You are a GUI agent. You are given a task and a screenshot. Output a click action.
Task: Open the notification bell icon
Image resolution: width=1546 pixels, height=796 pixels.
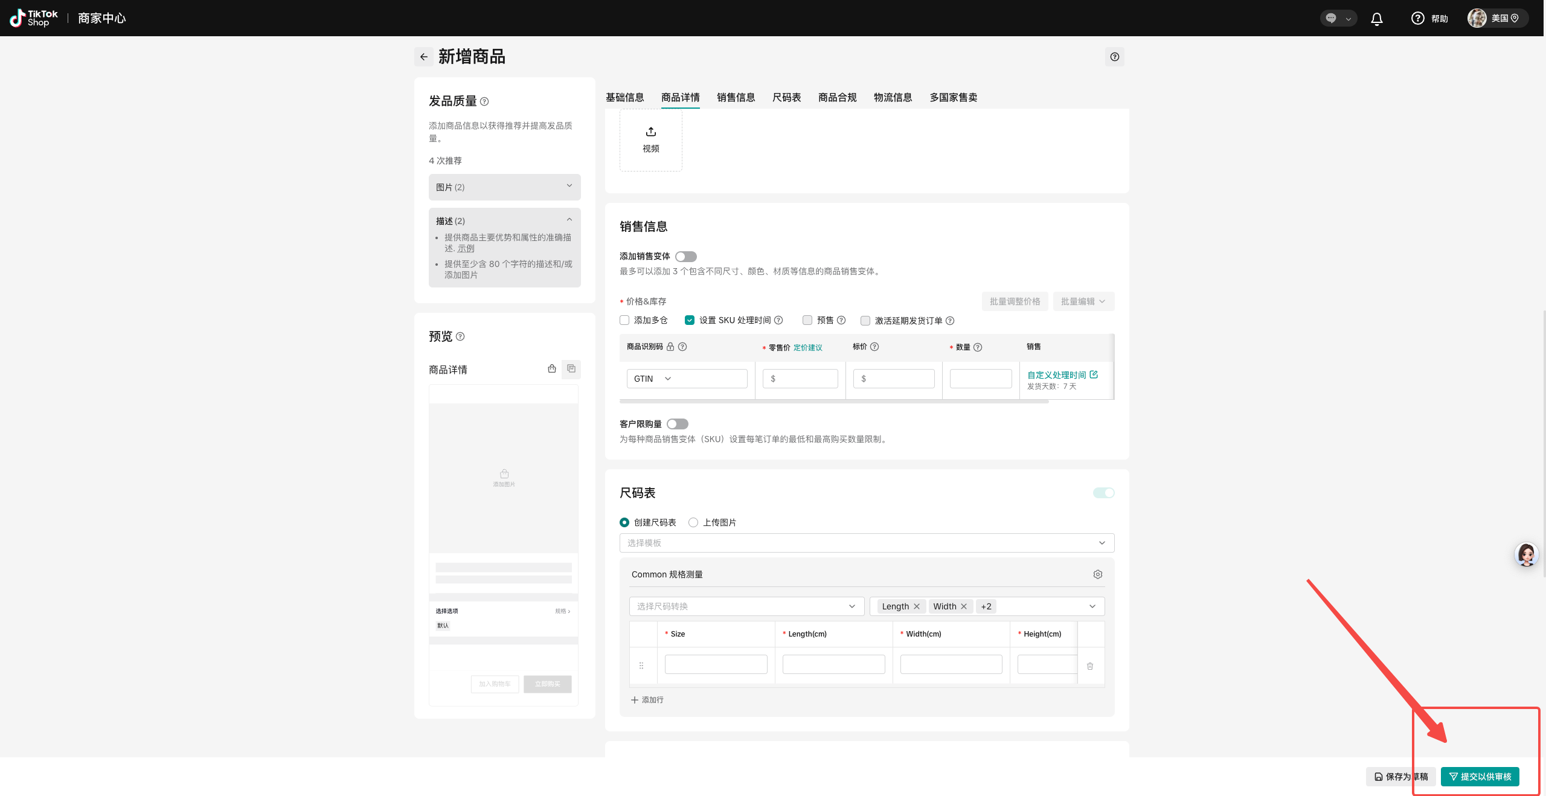pyautogui.click(x=1376, y=19)
